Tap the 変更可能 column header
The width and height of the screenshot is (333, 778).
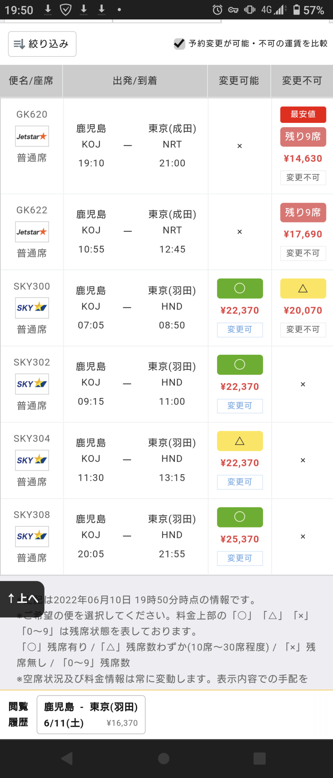tap(239, 81)
